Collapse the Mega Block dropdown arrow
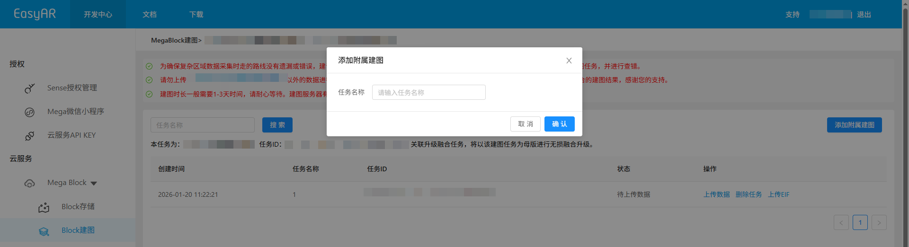Viewport: 909px width, 247px height. [94, 184]
